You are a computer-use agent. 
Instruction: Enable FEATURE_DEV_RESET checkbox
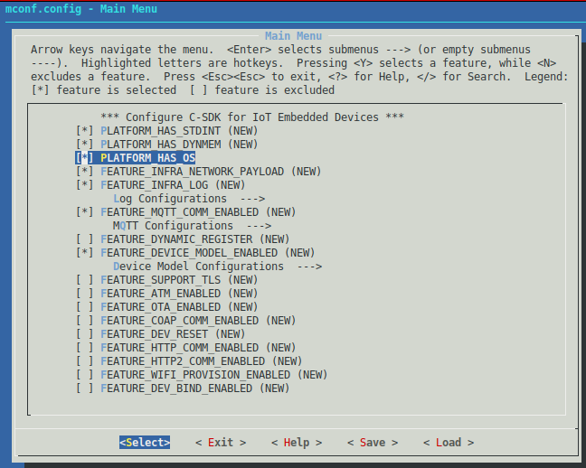(x=84, y=334)
